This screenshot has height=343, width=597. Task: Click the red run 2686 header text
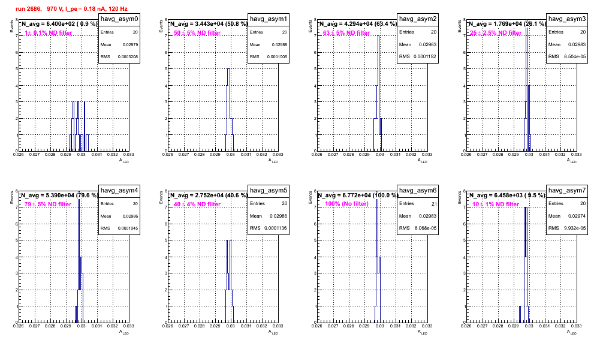coord(71,9)
